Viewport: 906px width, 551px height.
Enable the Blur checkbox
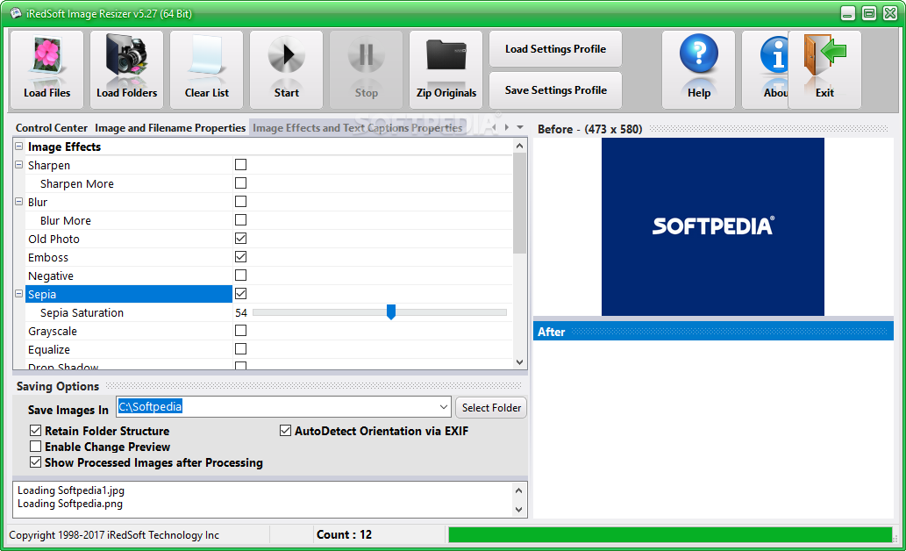[x=241, y=202]
